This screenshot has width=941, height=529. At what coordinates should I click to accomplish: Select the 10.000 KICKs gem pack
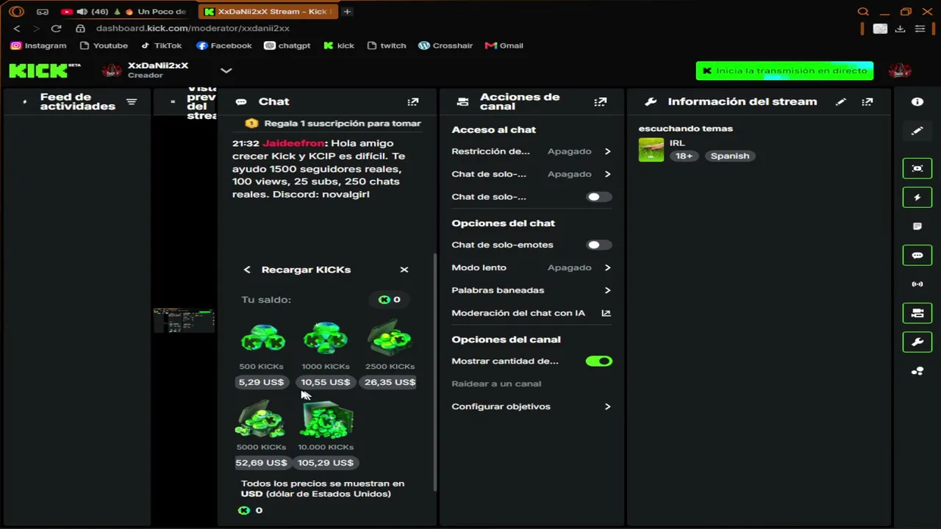[326, 420]
